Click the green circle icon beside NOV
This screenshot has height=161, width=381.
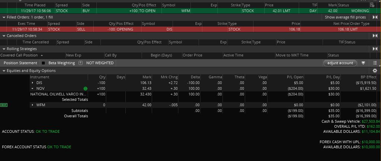point(86,89)
